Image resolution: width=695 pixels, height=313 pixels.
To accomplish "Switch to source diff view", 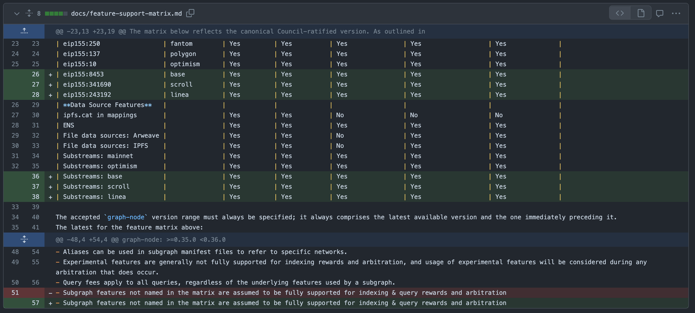I will pos(619,13).
